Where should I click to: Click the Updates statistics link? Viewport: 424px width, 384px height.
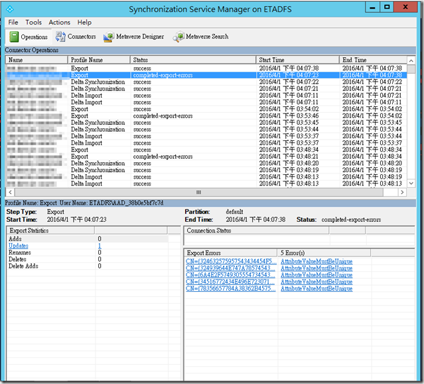click(18, 246)
